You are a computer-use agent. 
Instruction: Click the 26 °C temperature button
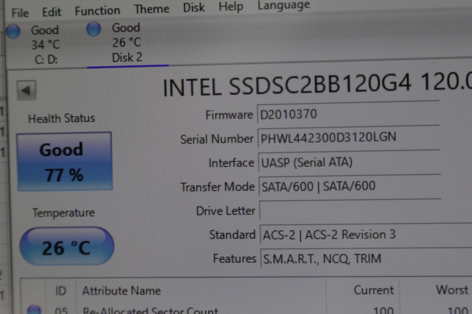[x=66, y=247]
